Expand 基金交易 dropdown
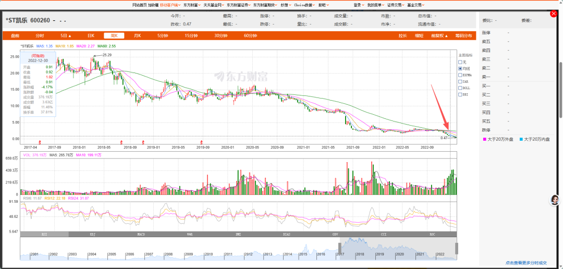Screen dimensions: 563x269 point(416,5)
